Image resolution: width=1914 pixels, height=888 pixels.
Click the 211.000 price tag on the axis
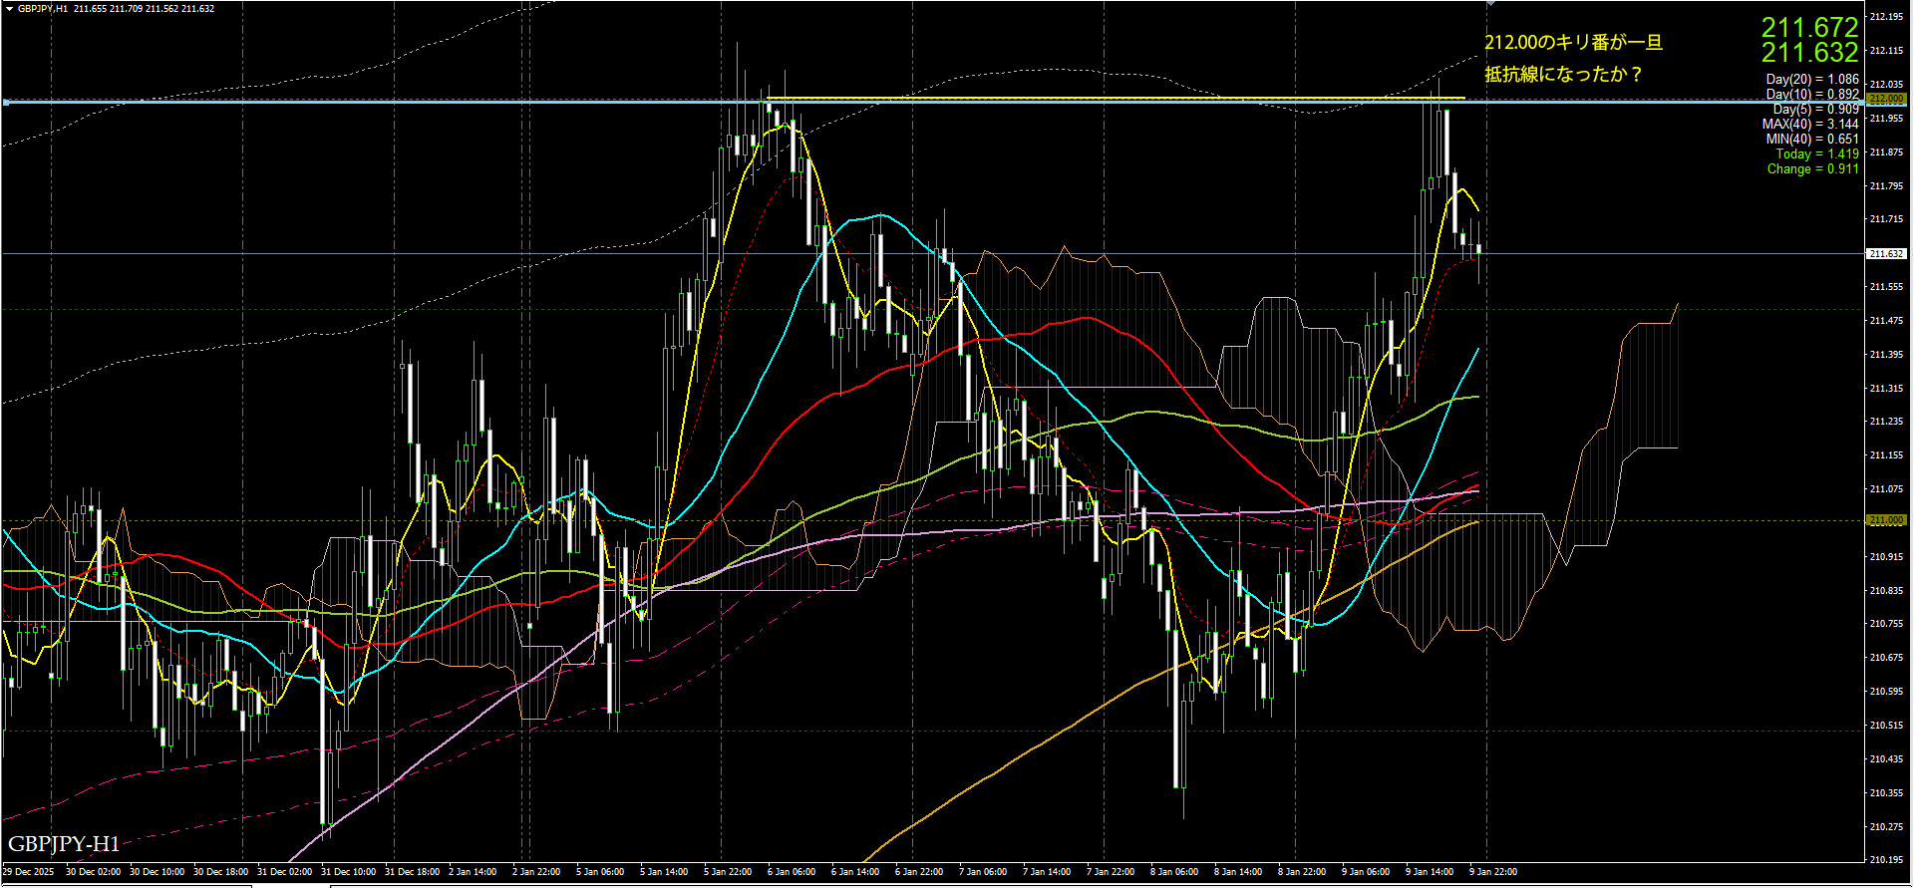1886,520
